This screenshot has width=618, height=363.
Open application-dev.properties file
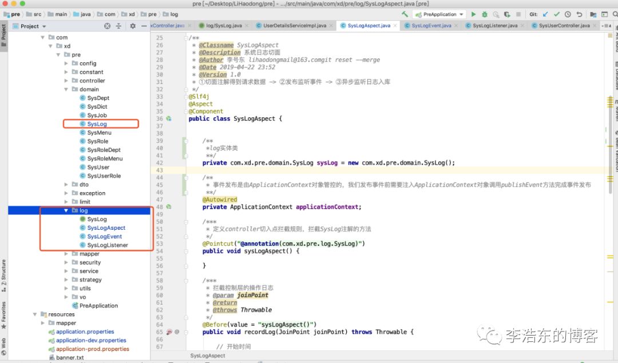91,341
